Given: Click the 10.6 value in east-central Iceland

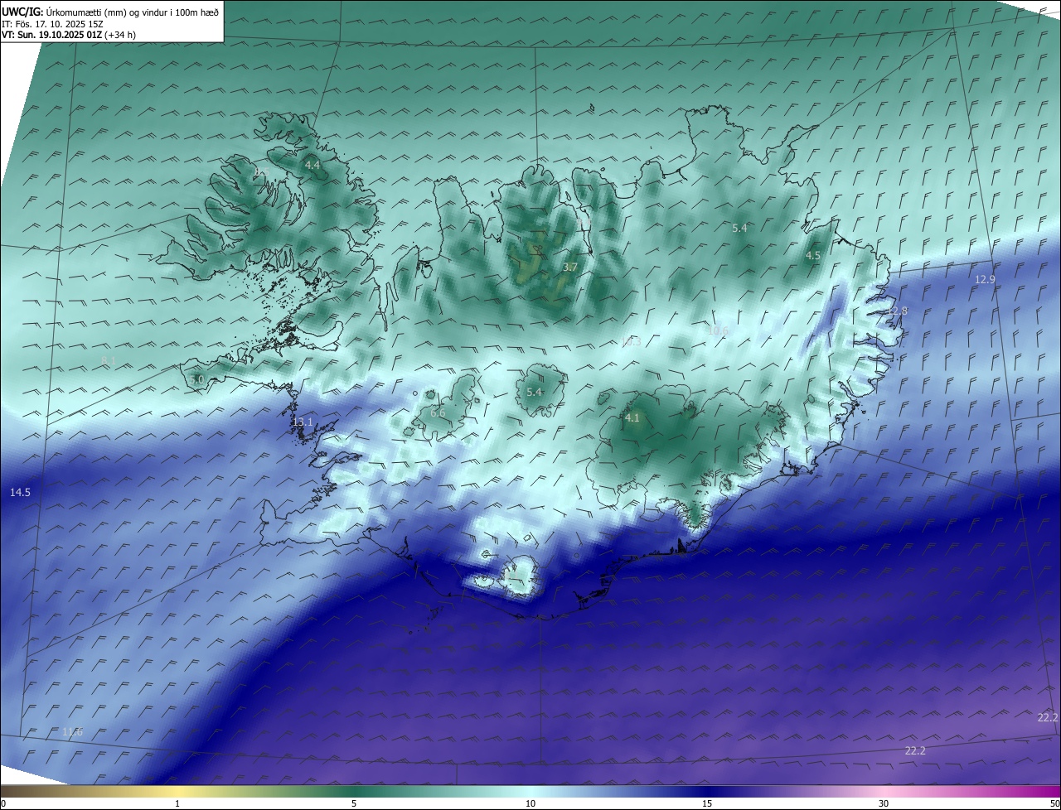Looking at the screenshot, I should click(x=718, y=330).
